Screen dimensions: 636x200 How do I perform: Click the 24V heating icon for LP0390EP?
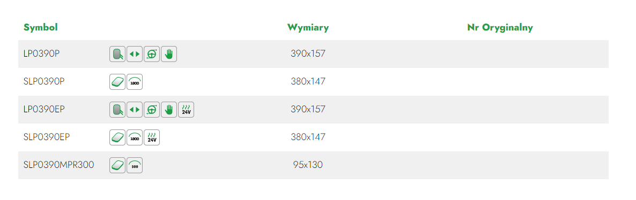(186, 110)
